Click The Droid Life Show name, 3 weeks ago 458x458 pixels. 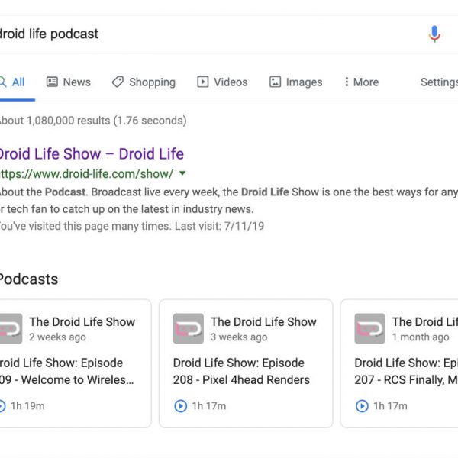pyautogui.click(x=263, y=322)
